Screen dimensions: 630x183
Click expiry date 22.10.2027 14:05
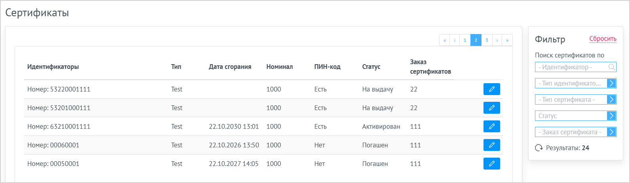tap(234, 164)
